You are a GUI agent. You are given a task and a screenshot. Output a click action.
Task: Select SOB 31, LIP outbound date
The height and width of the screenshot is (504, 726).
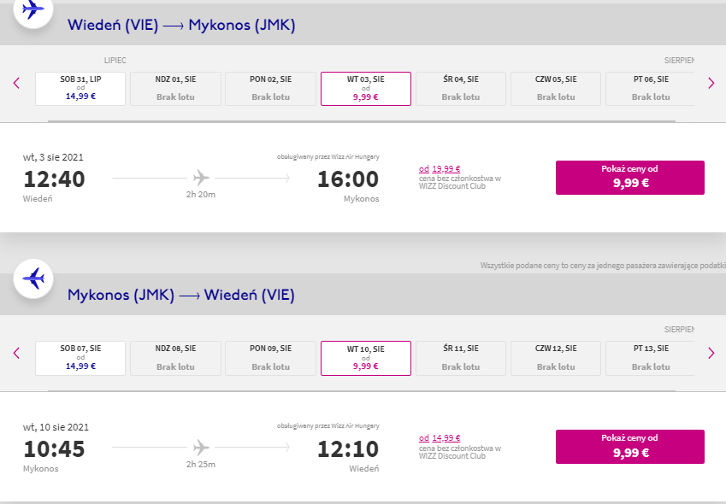coord(80,89)
